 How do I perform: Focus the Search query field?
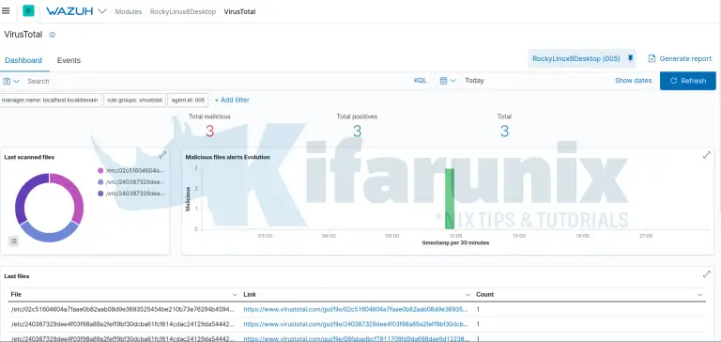tap(216, 81)
